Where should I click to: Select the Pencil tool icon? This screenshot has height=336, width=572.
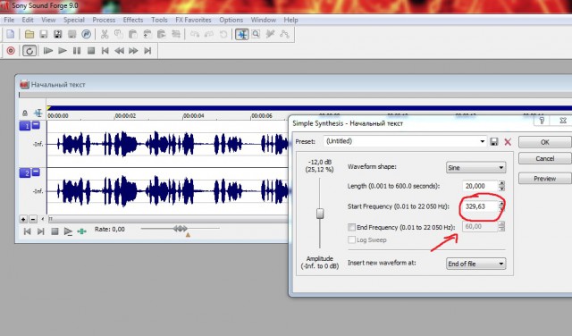coord(270,34)
